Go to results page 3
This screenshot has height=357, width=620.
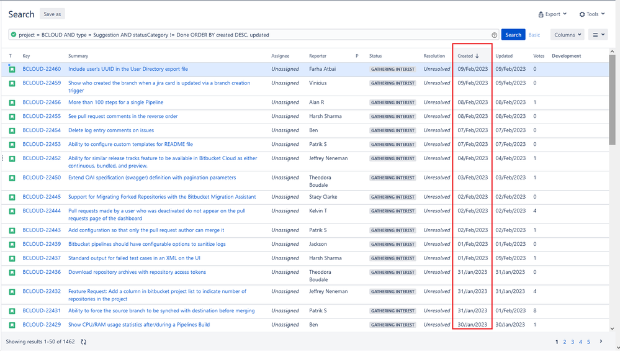point(573,342)
